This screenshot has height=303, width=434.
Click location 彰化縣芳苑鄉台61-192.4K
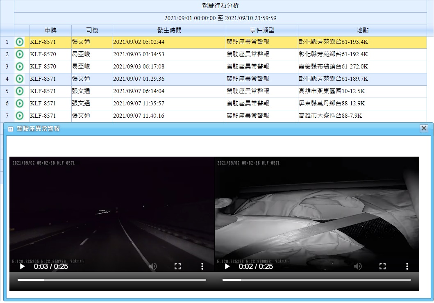(333, 54)
